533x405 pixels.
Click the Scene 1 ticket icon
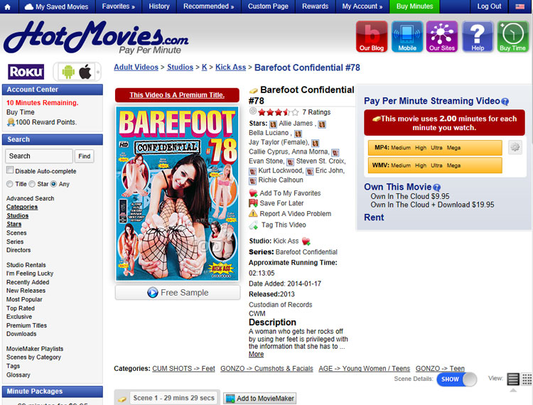[122, 399]
